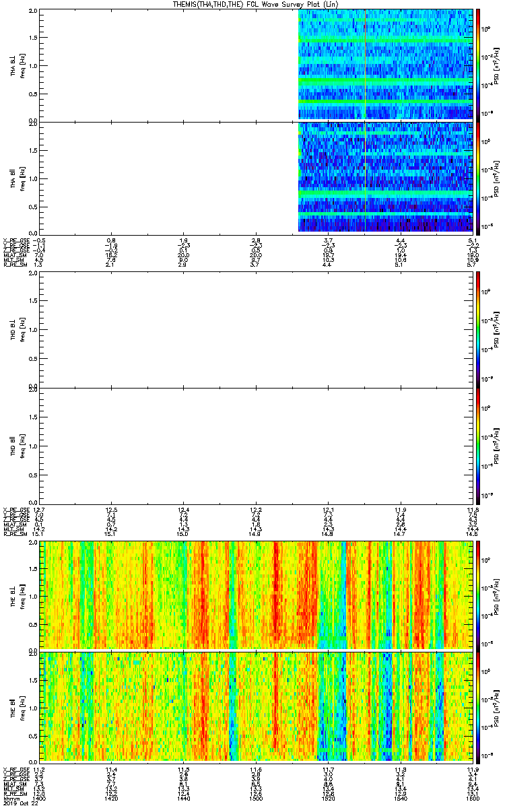Click the THA B∥ PSD color bar
This screenshot has width=505, height=808.
pyautogui.click(x=478, y=178)
